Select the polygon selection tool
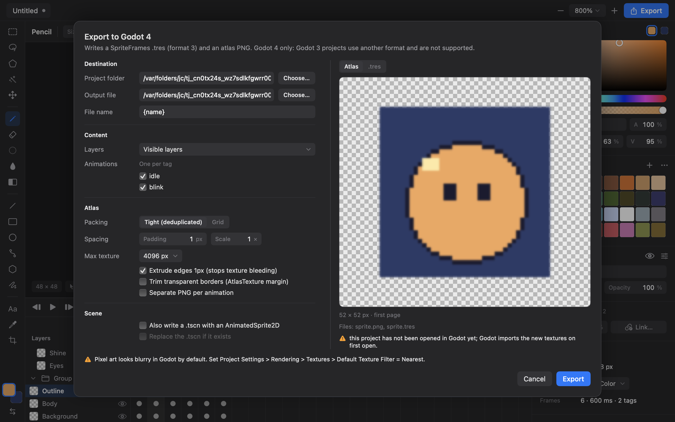The image size is (675, 422). tap(13, 63)
